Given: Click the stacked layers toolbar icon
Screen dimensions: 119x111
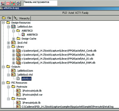Looking at the screenshot, I should (x=18, y=3).
